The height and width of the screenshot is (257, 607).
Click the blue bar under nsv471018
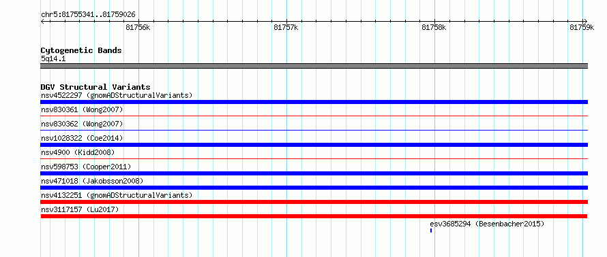(314, 188)
